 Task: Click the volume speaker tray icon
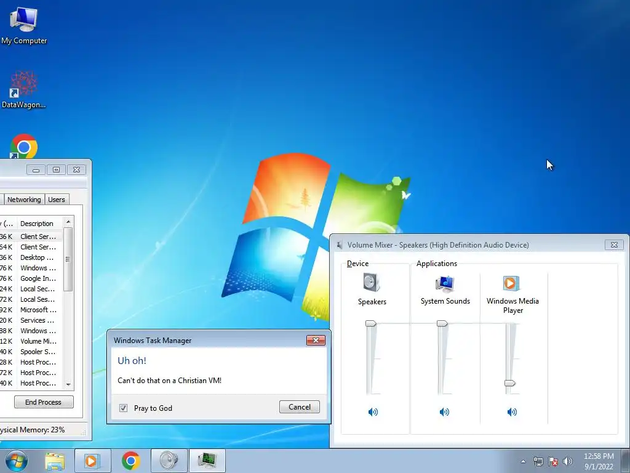tap(568, 461)
